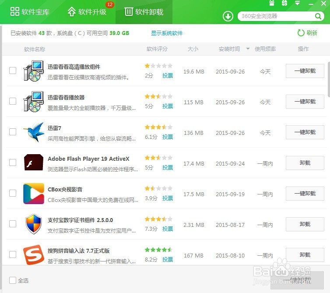Select the 支付宝数字证书组件 2.5.0.0 name

[x=80, y=220]
